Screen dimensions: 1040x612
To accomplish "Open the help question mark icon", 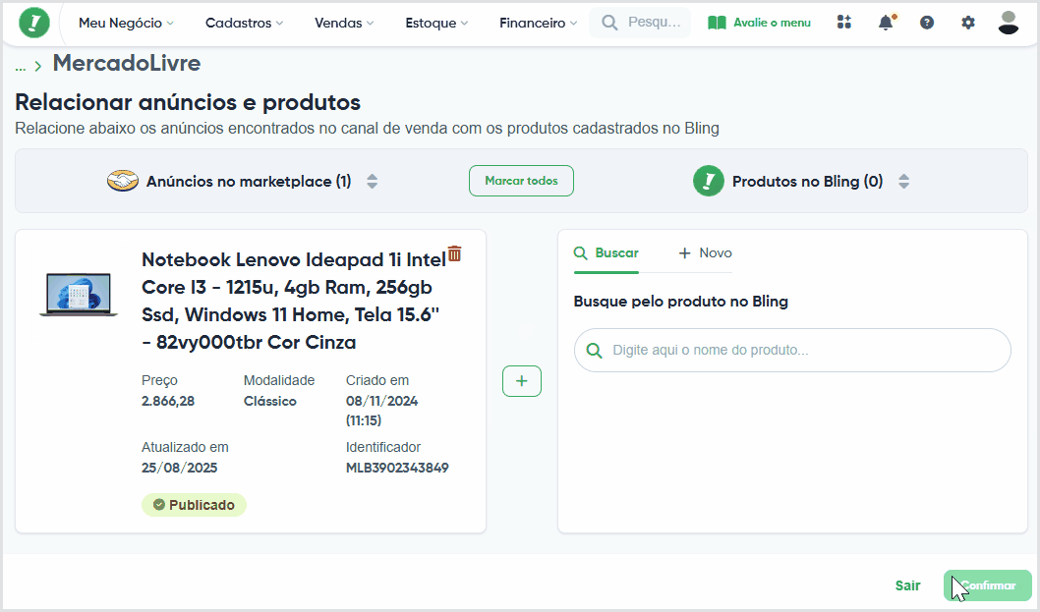I will click(x=927, y=23).
